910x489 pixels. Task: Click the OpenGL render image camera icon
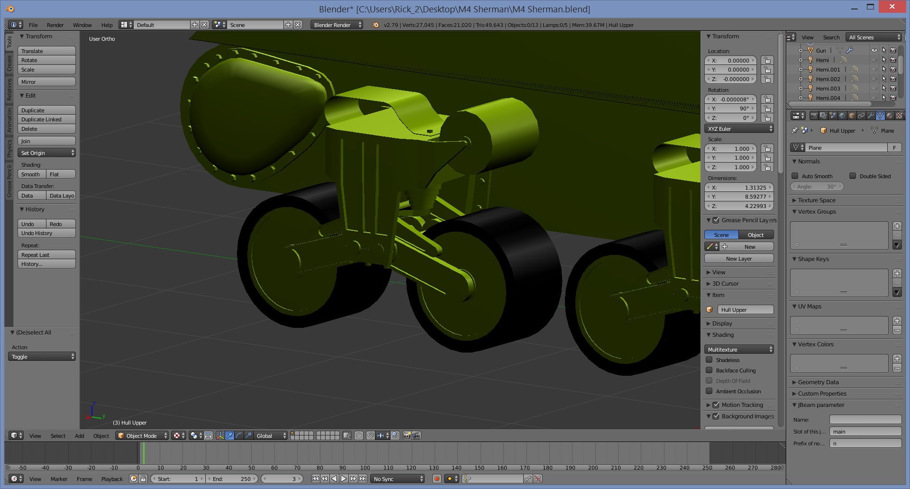[407, 435]
